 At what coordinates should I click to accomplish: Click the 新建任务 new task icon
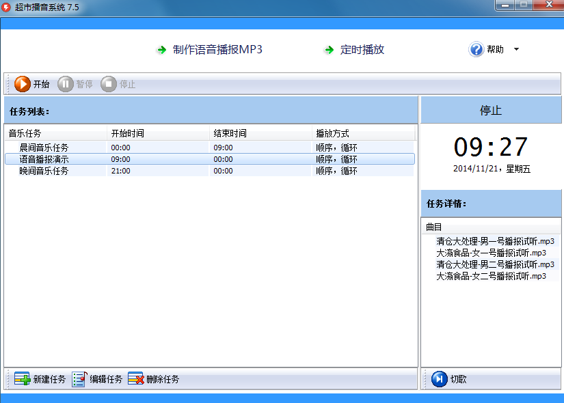click(22, 379)
